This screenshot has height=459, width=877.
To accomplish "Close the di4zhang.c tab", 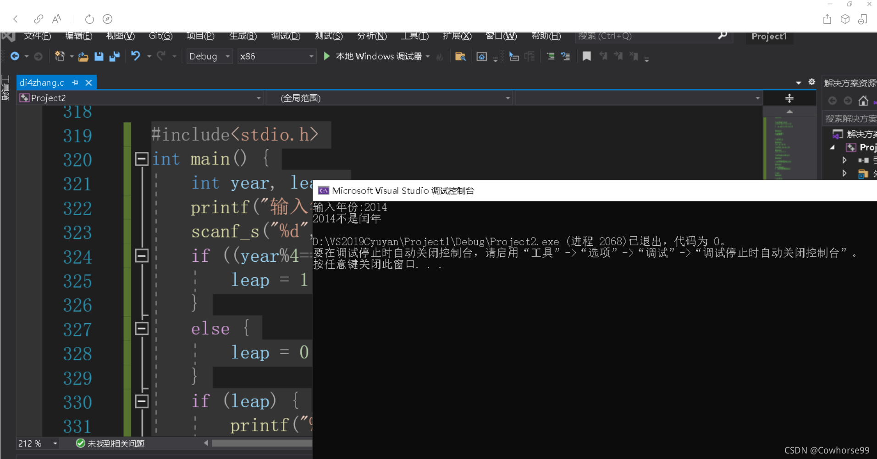I will click(x=88, y=83).
